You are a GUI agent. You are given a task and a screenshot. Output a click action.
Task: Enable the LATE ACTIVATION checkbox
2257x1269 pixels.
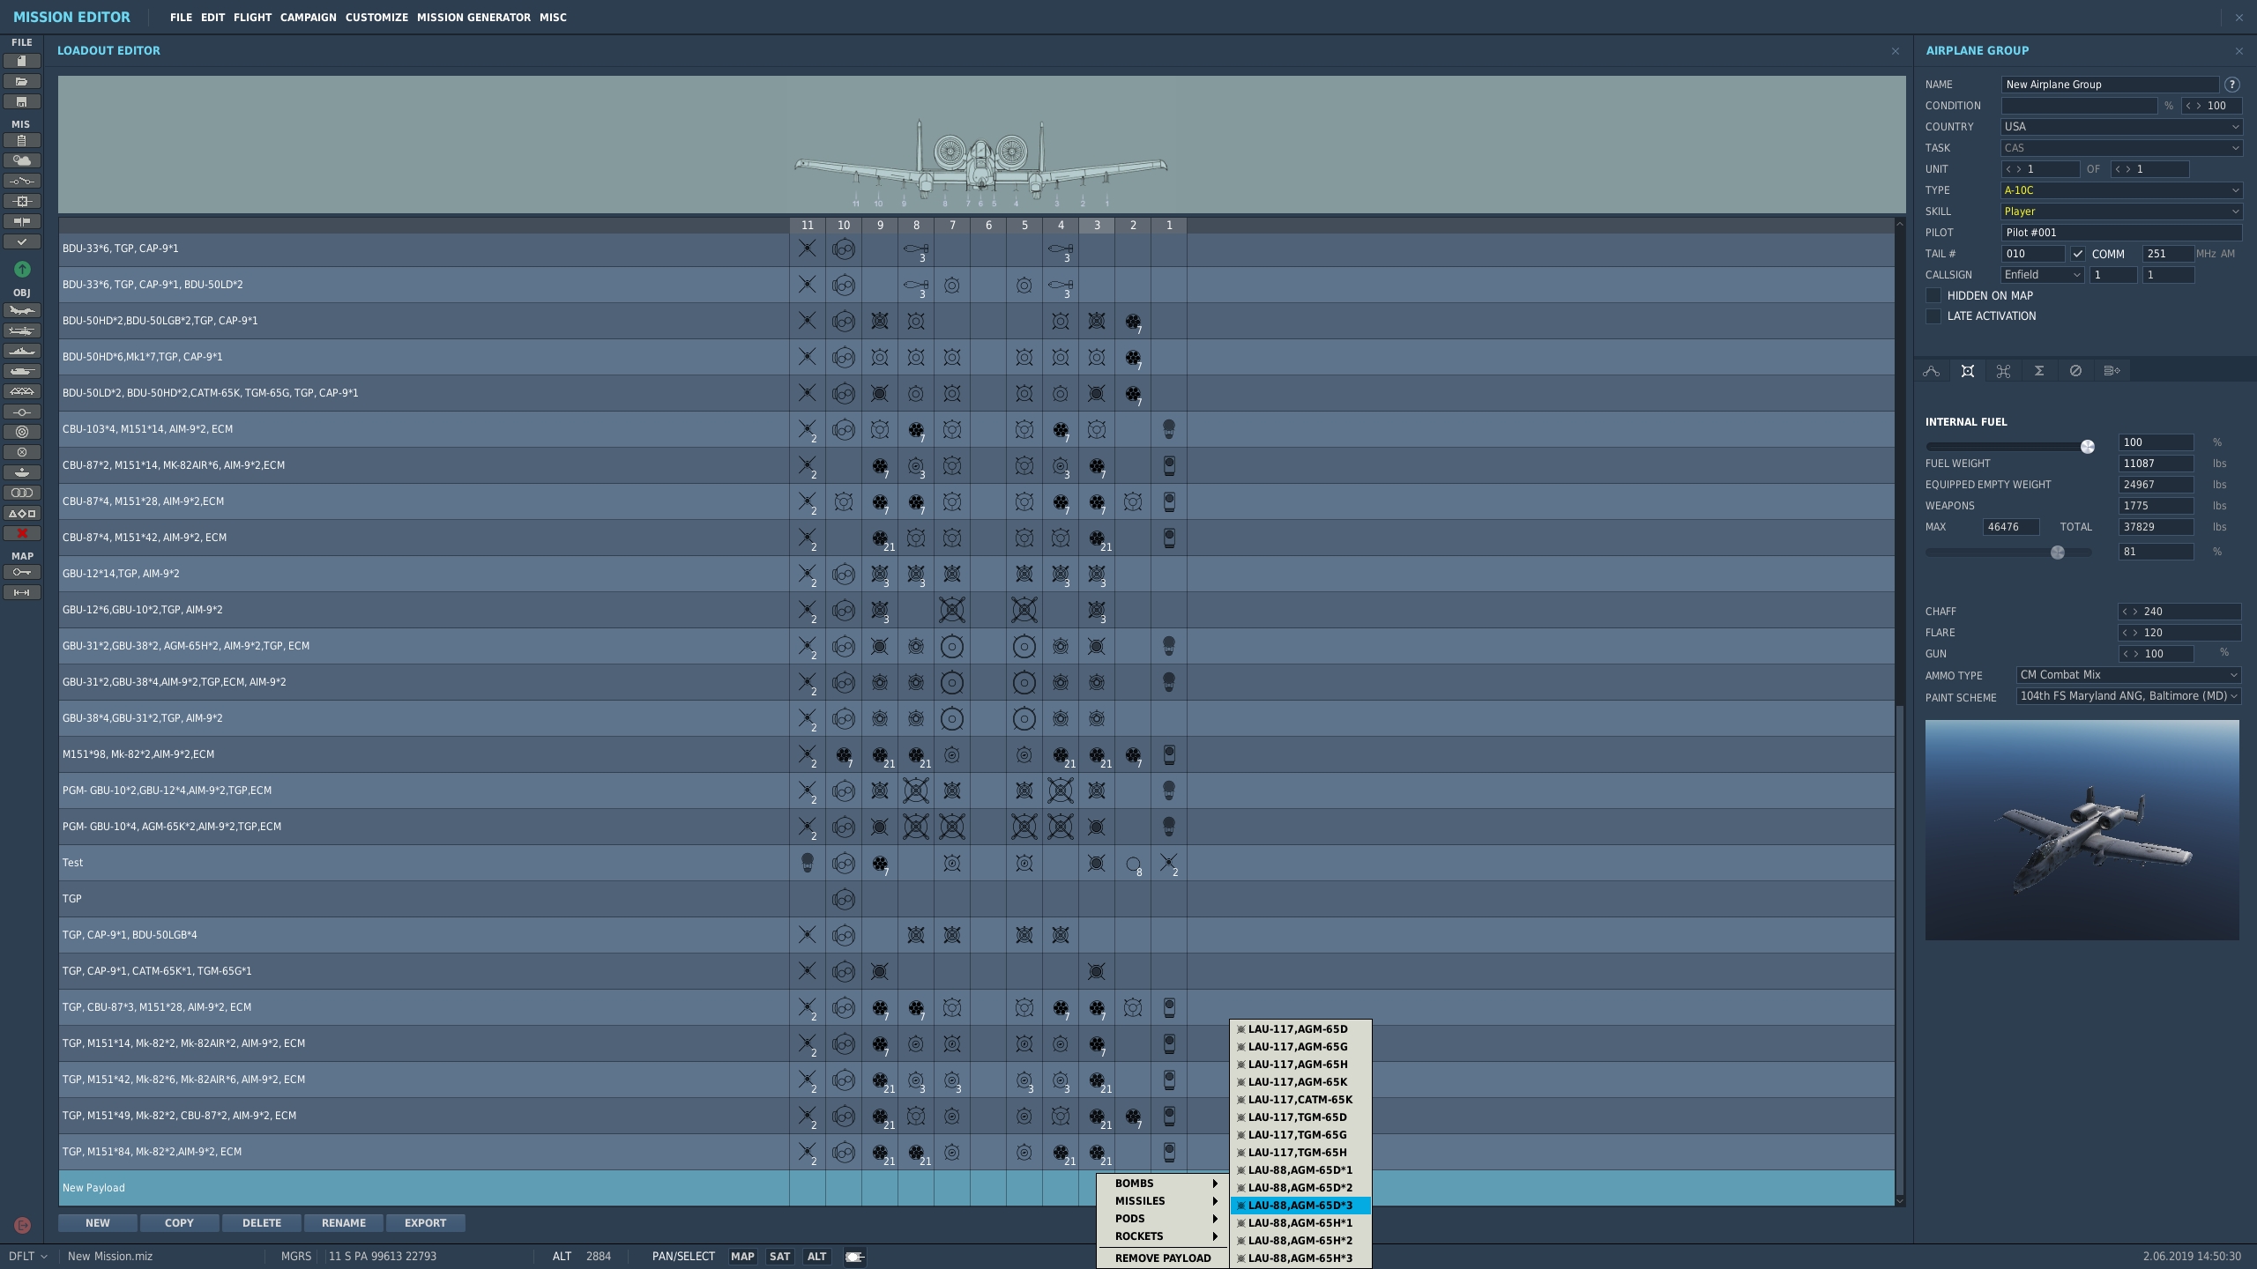[x=1933, y=316]
